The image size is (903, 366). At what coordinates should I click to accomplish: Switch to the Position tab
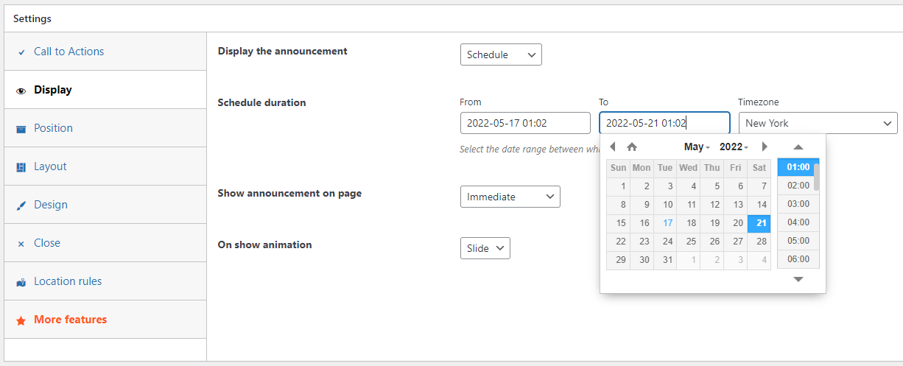tap(53, 128)
